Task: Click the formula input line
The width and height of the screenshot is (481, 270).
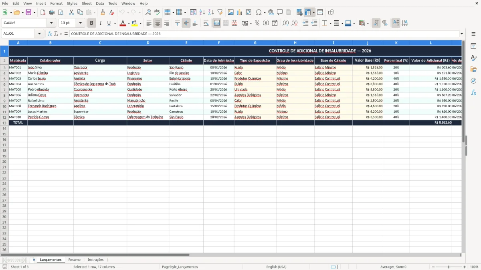Action: click(264, 34)
